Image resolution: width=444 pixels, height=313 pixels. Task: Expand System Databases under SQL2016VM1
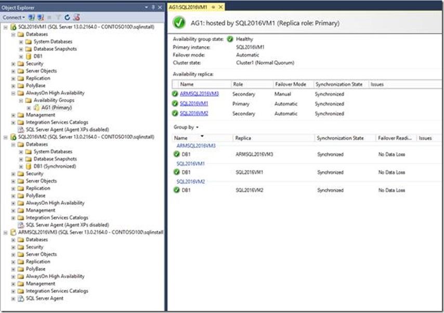[x=21, y=42]
